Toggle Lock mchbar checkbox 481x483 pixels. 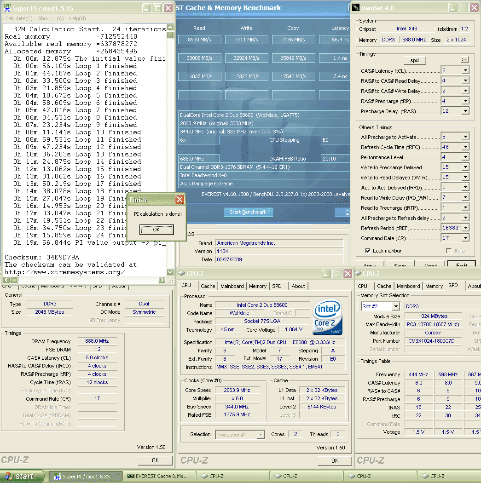[x=368, y=251]
